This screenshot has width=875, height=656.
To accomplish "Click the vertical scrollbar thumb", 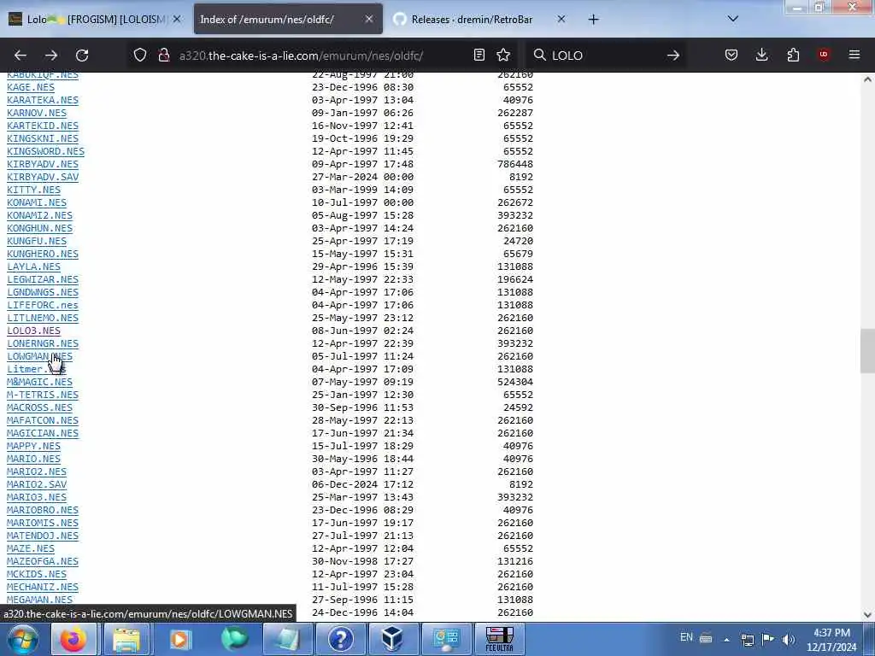I will pos(867,350).
